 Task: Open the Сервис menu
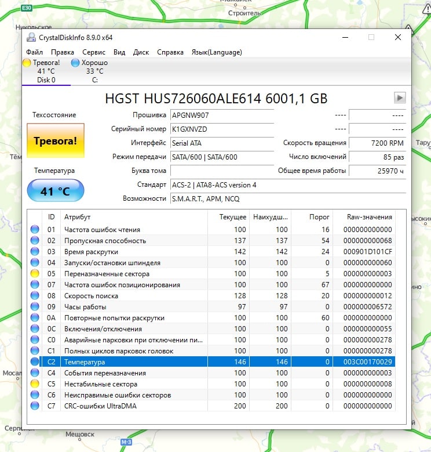[x=94, y=52]
